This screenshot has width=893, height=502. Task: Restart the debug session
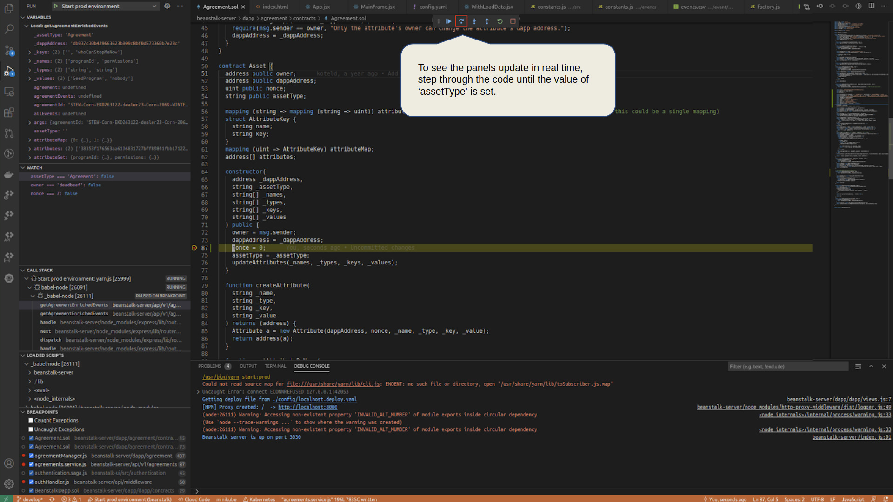[x=500, y=21]
